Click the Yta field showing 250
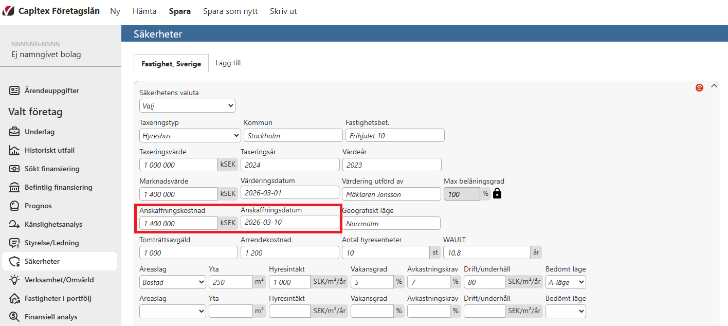Viewport: 728px width, 326px height. (x=230, y=282)
